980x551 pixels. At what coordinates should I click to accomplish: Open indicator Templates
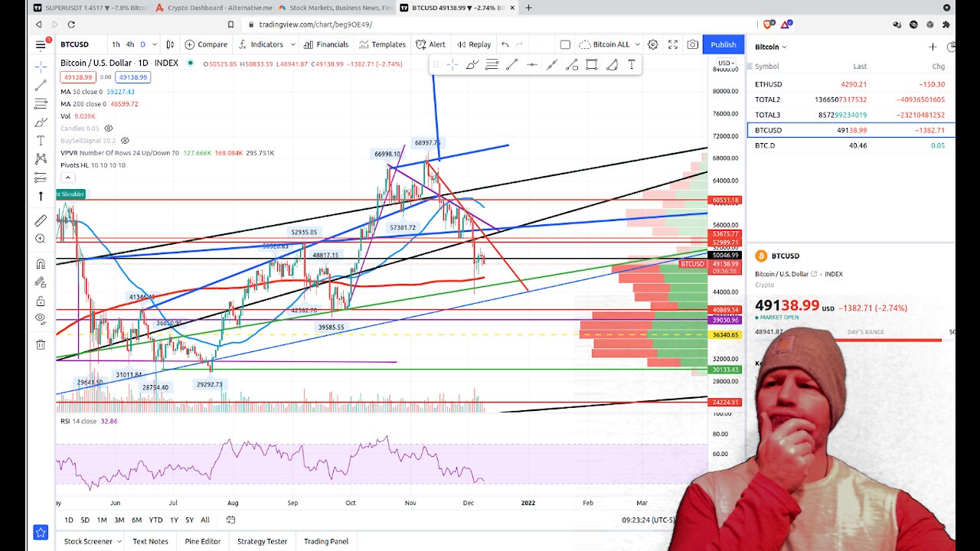382,44
